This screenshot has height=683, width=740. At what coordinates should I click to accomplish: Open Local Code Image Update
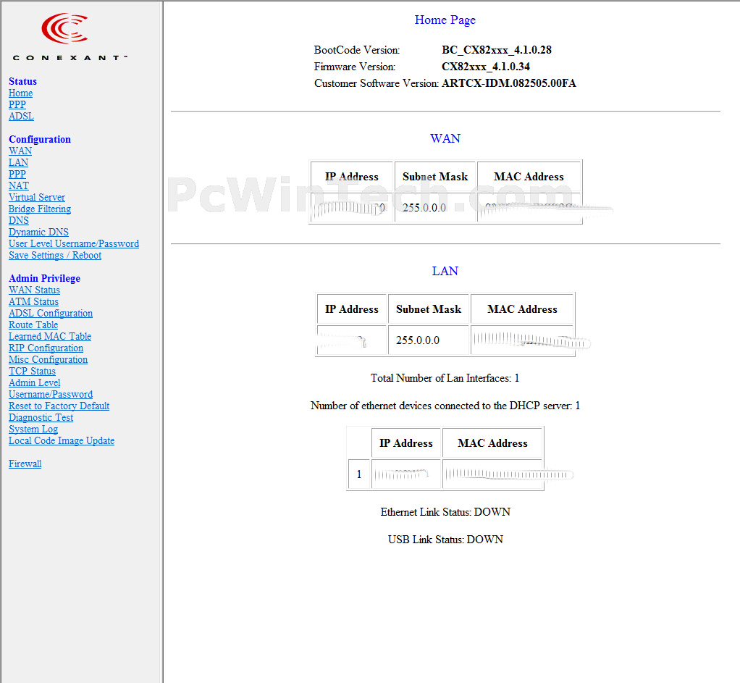point(62,441)
